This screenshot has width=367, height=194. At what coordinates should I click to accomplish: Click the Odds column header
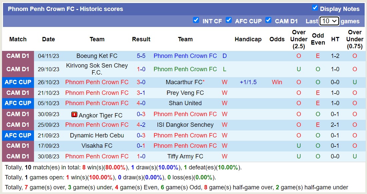pyautogui.click(x=277, y=39)
